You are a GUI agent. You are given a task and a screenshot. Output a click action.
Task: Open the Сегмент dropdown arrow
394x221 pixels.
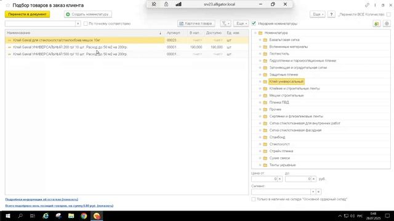point(313,192)
